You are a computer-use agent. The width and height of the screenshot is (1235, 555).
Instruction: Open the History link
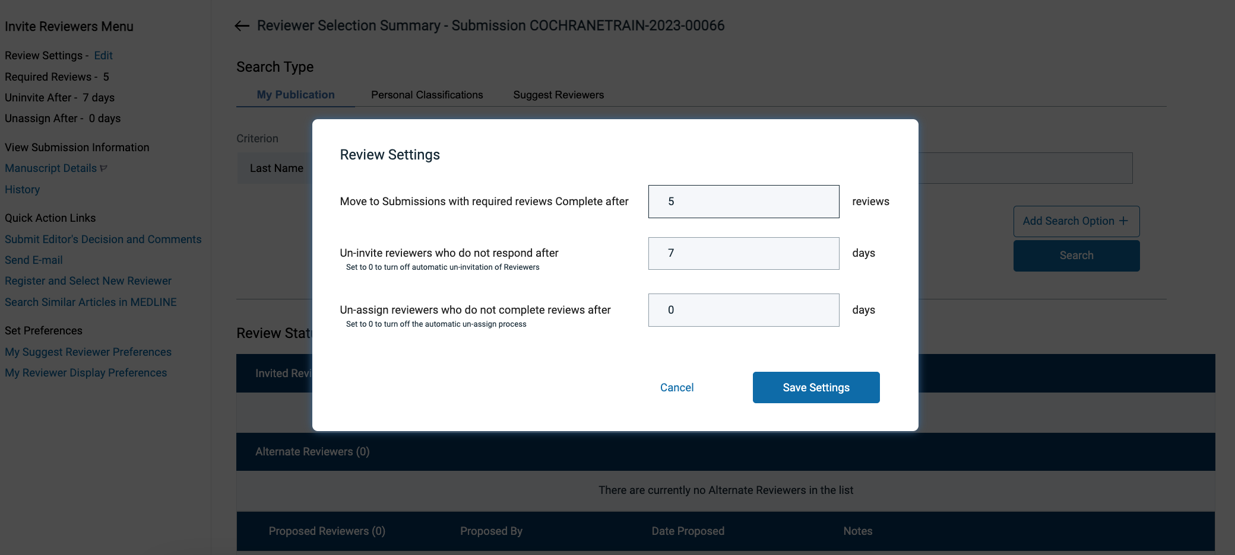23,190
